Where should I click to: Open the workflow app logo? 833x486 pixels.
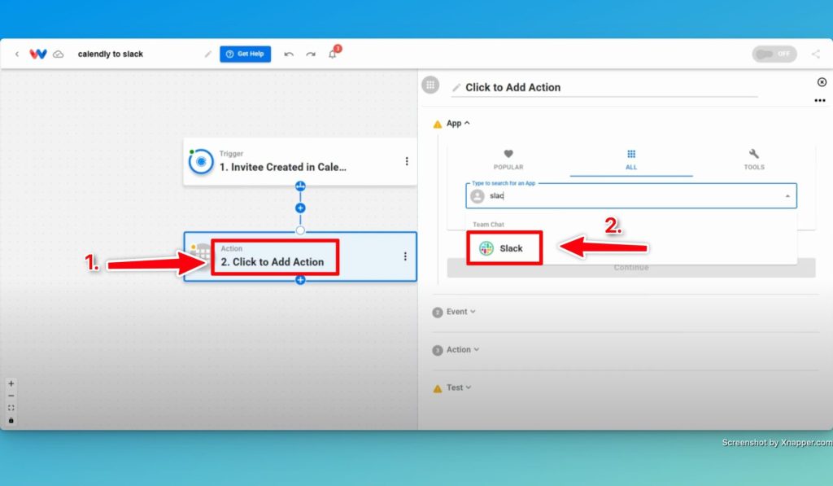tap(38, 54)
